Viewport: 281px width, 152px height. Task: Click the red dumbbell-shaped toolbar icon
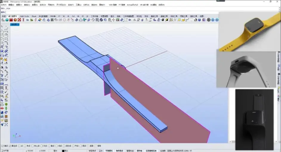tap(23, 20)
